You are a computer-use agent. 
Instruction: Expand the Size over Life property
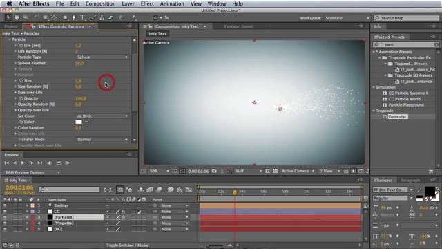(15, 92)
